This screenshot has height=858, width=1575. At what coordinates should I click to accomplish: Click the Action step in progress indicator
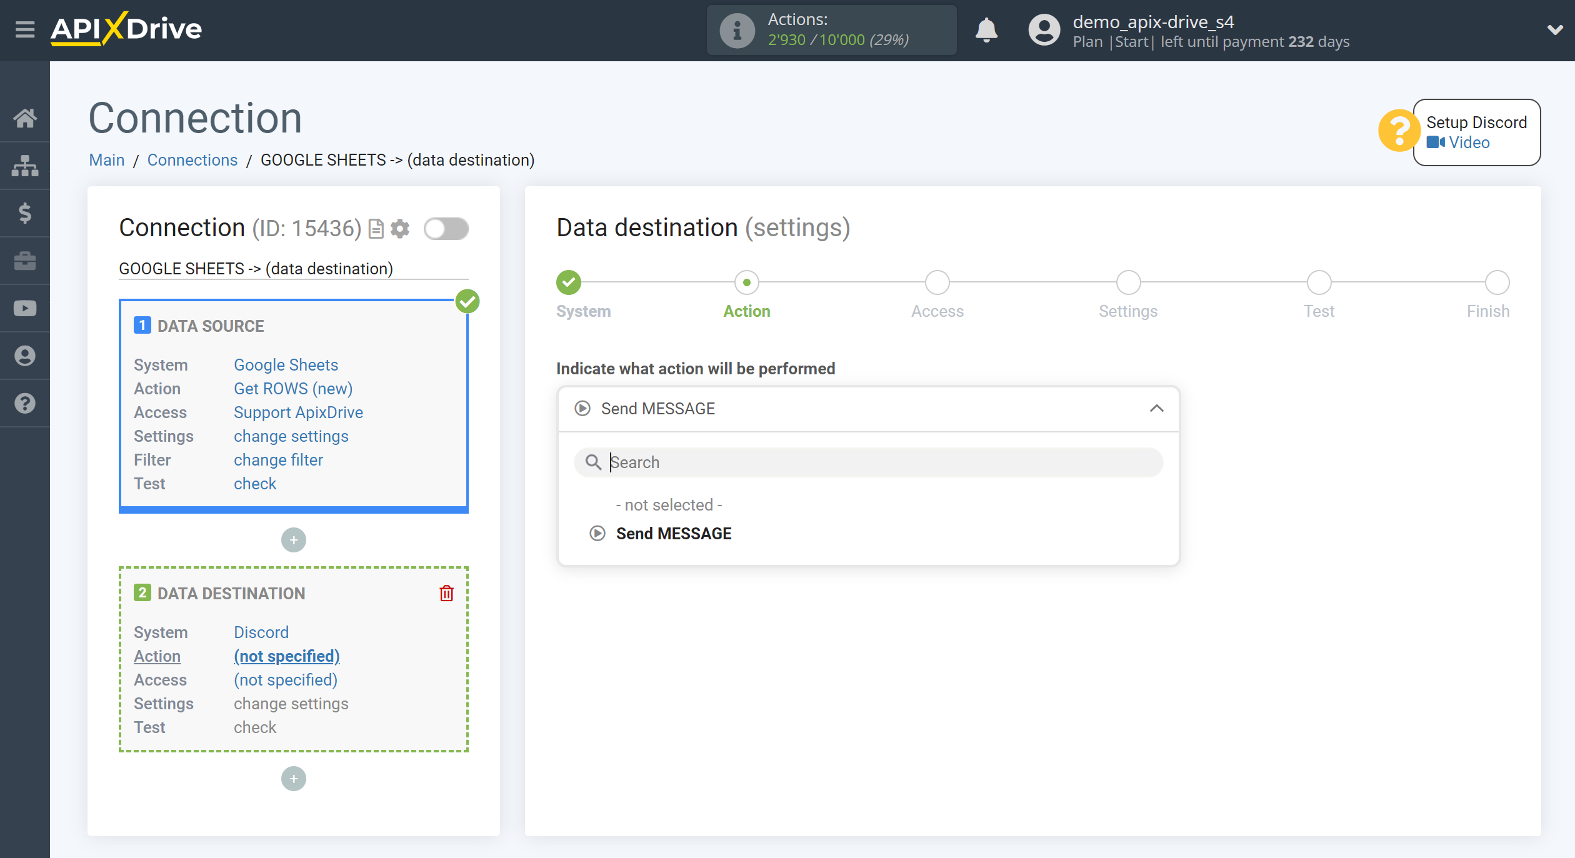click(x=747, y=282)
